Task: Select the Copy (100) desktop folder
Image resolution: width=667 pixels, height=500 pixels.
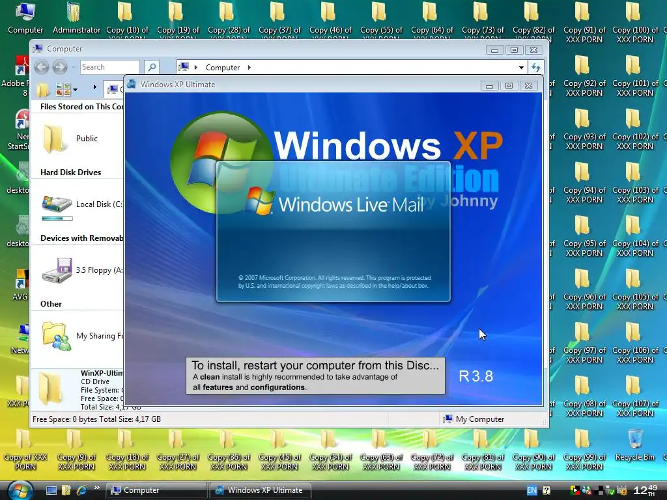Action: 634,23
